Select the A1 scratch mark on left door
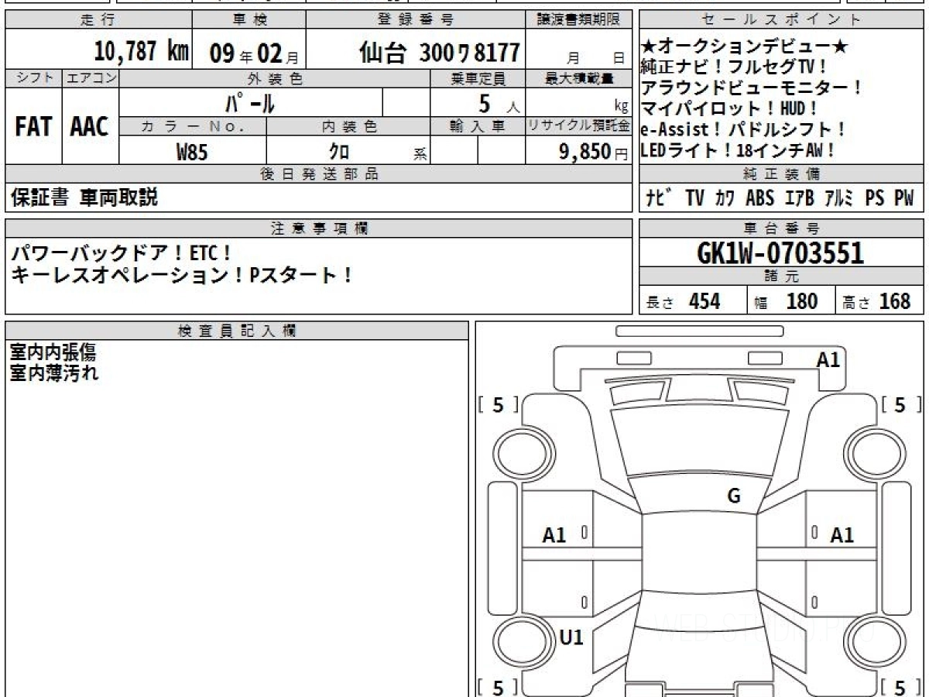 pos(554,534)
